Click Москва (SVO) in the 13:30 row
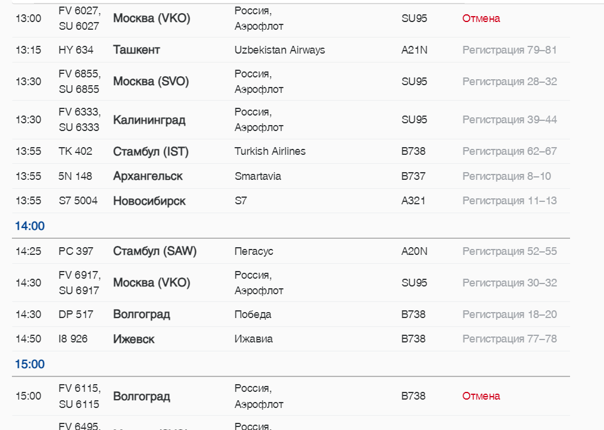Viewport: 604px width, 430px height. pyautogui.click(x=151, y=82)
